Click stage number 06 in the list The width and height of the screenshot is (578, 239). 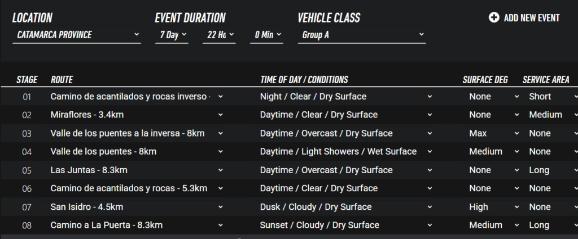[x=27, y=188]
